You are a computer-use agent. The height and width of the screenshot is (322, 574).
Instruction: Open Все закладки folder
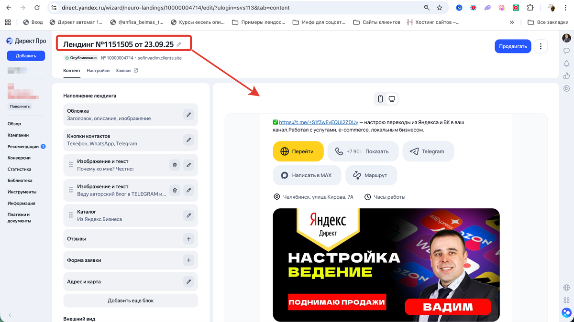pos(549,22)
